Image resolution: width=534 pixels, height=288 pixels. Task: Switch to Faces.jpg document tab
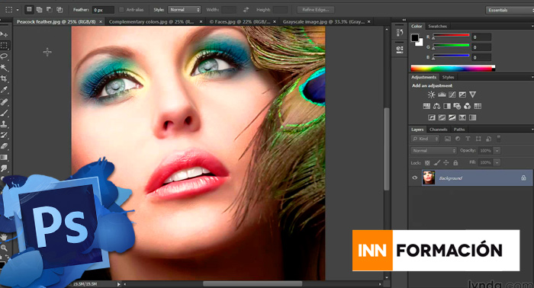coord(240,21)
